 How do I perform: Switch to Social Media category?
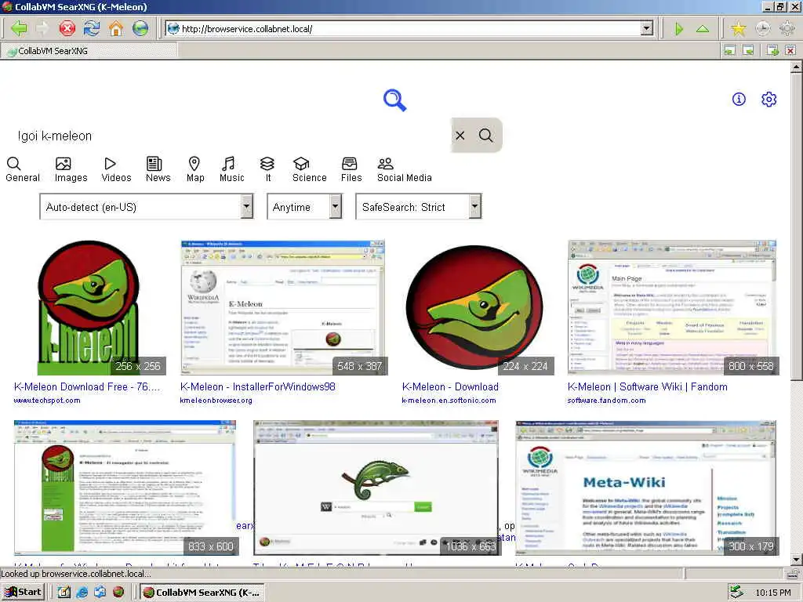point(404,170)
